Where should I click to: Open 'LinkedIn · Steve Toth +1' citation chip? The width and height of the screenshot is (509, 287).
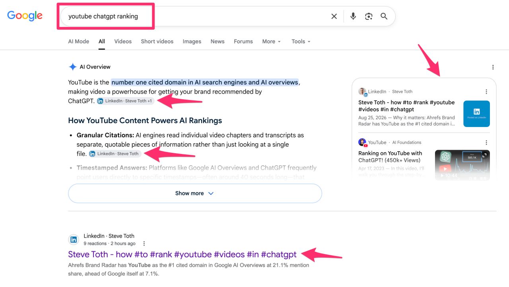126,101
